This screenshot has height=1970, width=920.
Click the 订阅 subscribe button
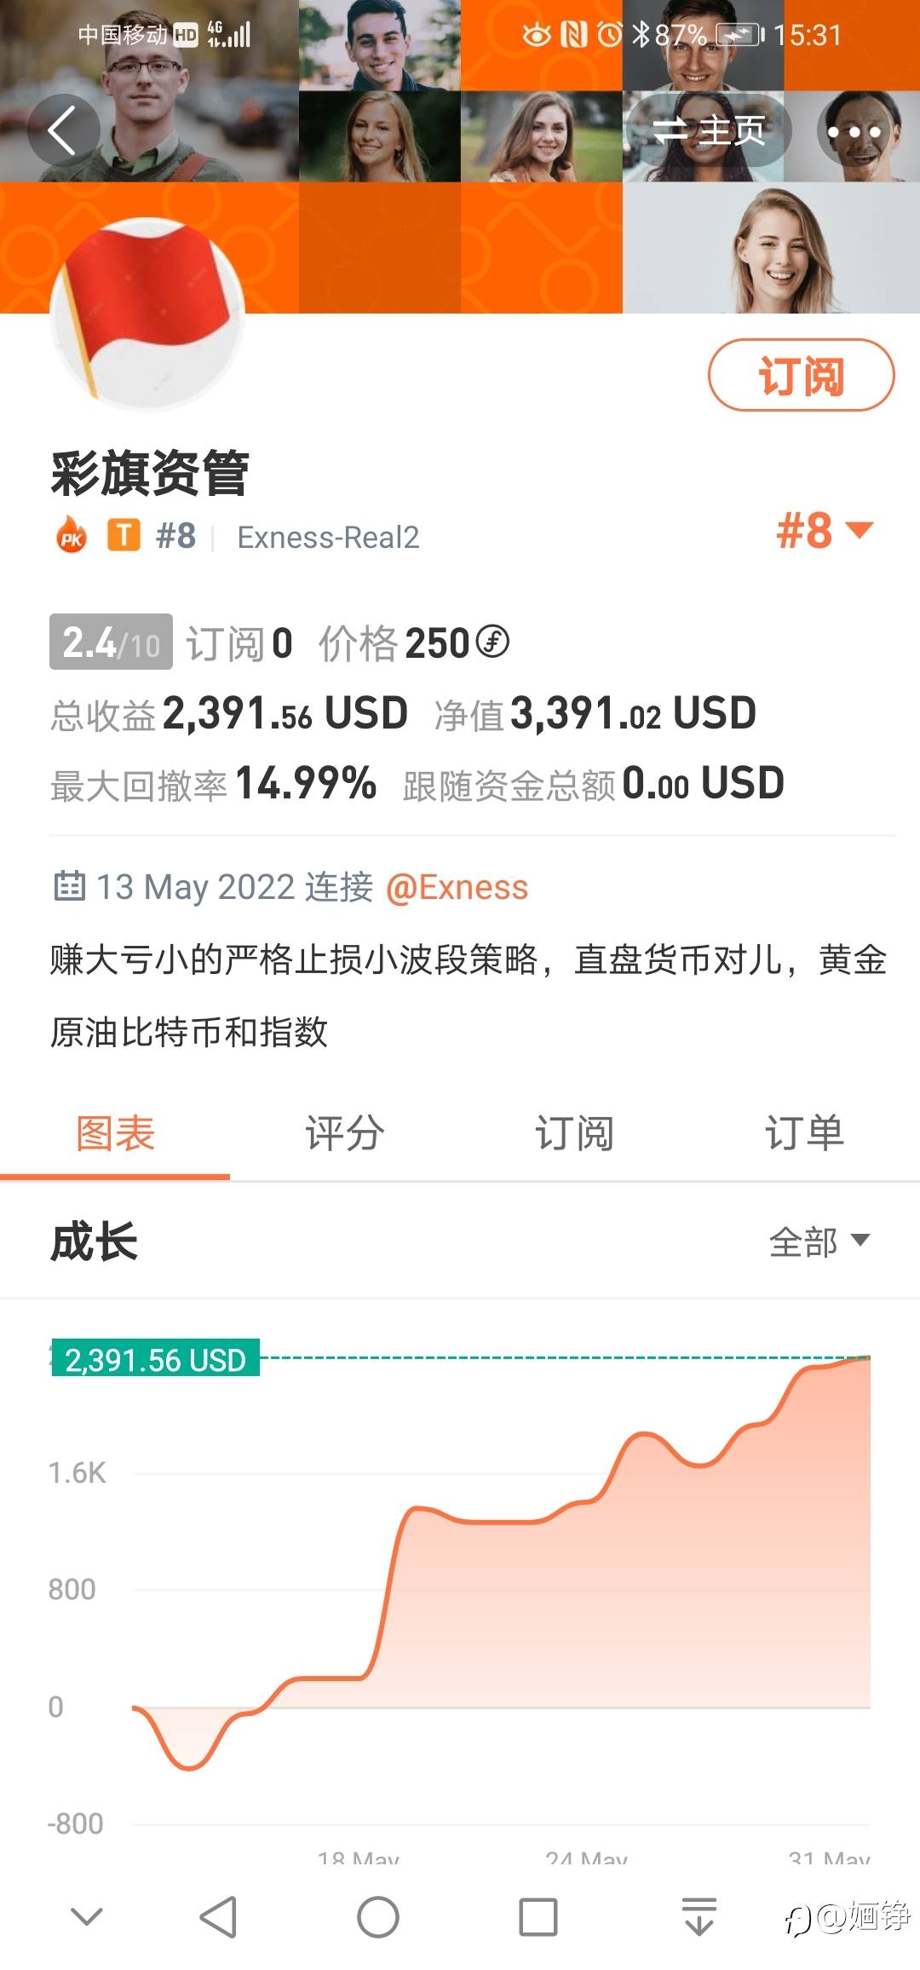click(801, 376)
